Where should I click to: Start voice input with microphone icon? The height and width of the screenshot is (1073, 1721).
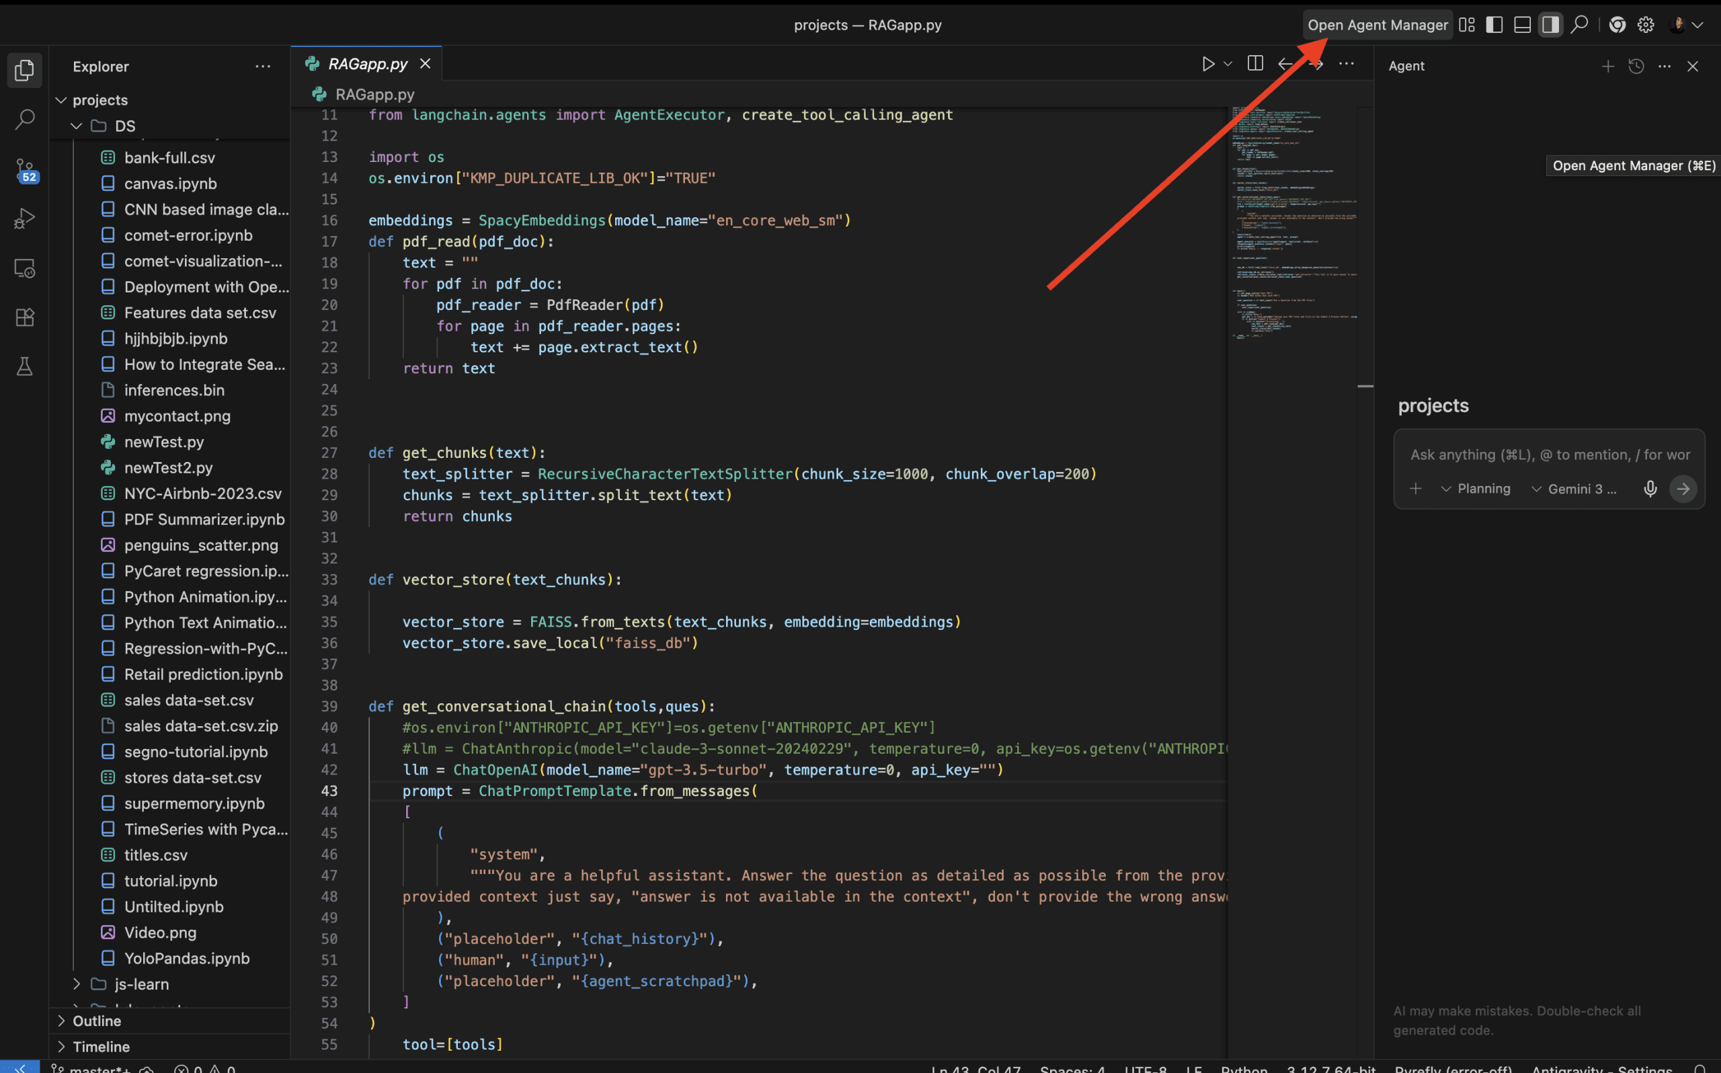pos(1650,489)
